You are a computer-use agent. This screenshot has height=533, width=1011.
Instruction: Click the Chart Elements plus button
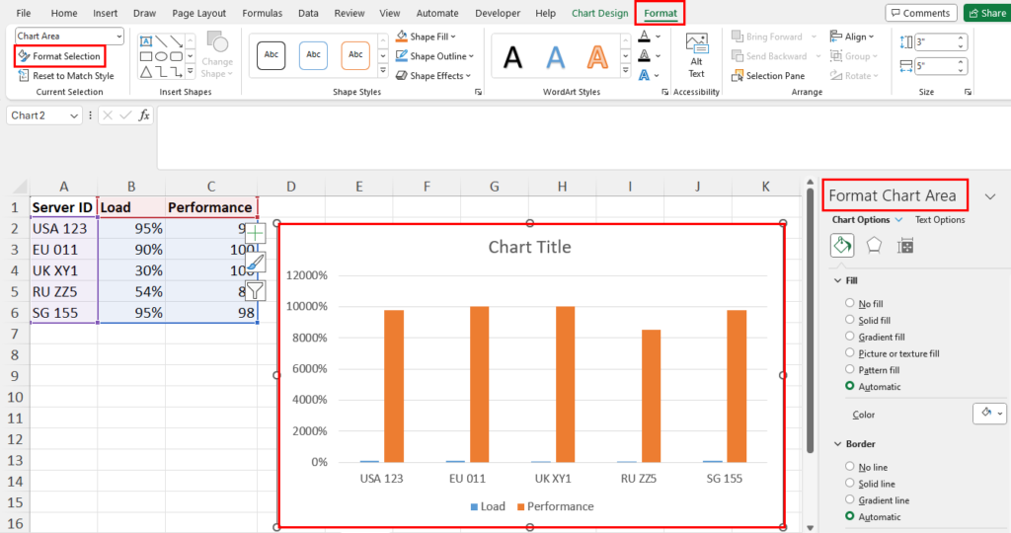(256, 233)
